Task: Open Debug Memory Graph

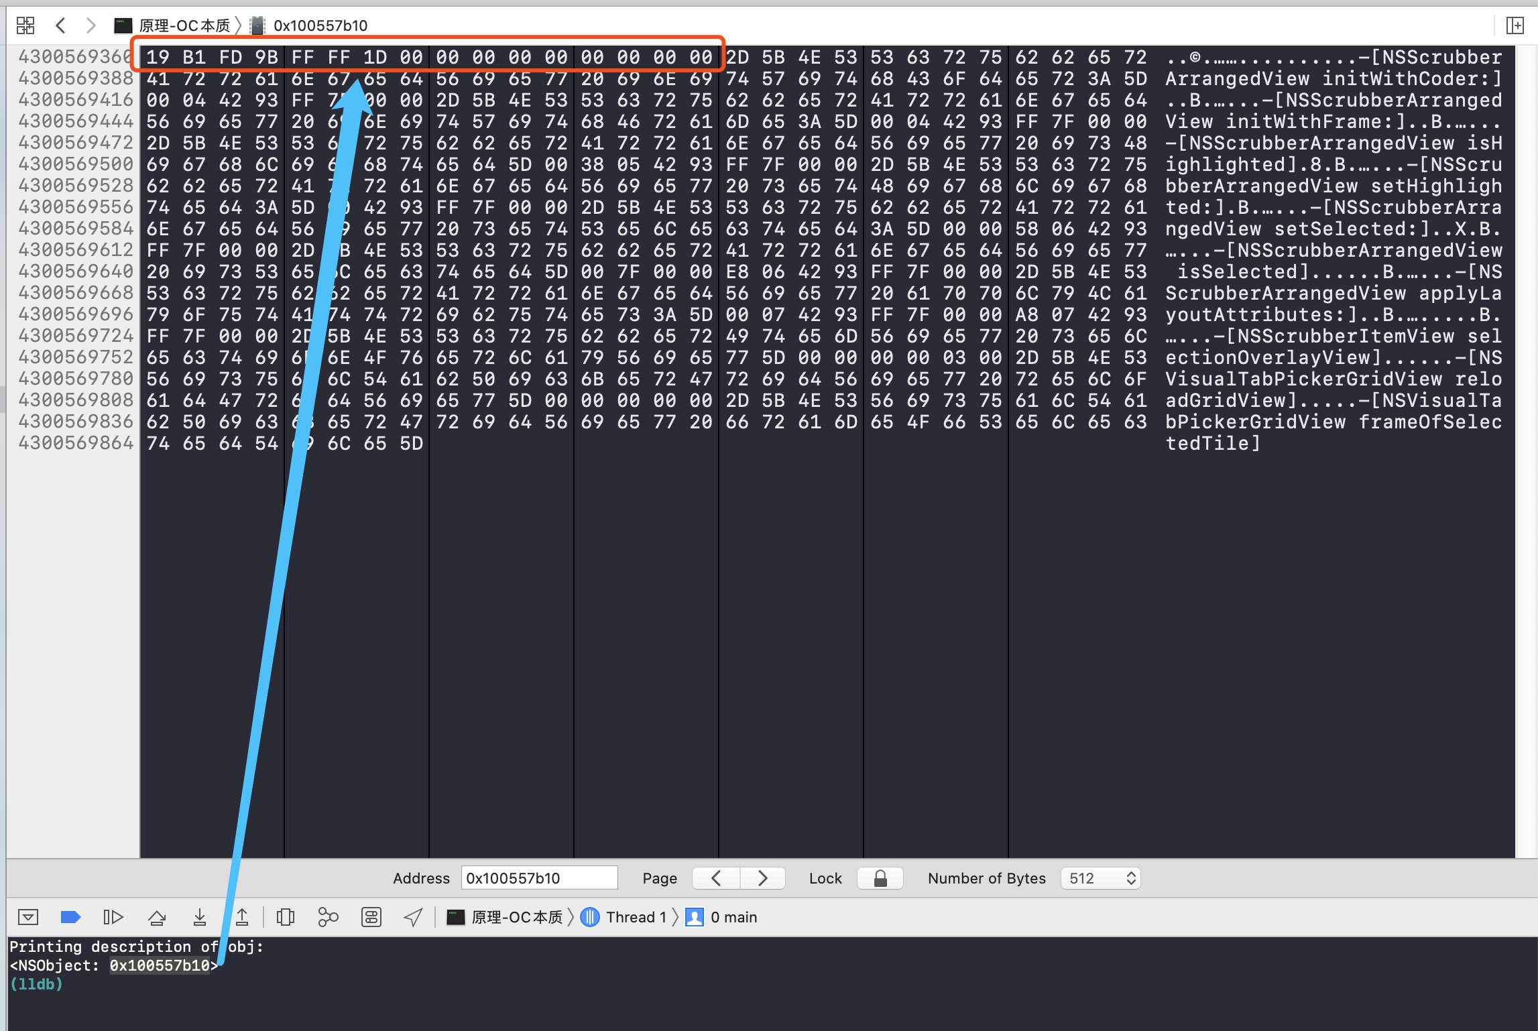Action: point(328,916)
